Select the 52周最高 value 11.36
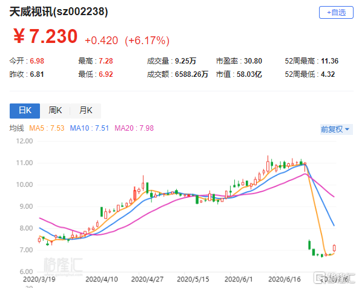 (x=329, y=61)
